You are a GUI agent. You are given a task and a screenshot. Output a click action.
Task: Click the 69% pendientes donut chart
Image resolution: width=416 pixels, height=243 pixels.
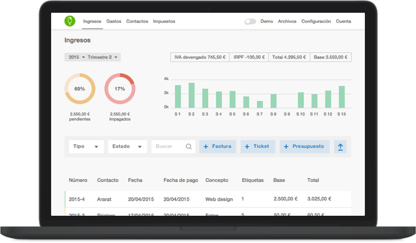tap(80, 89)
